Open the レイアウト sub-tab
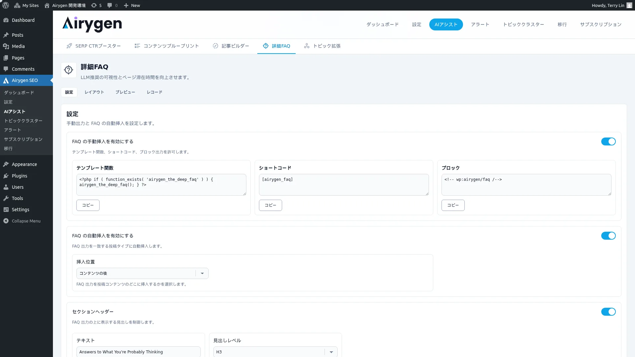This screenshot has width=635, height=357. 94,92
